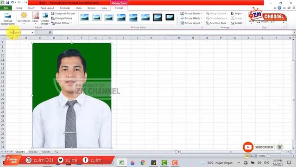Screen dimensions: 296x167
Task: Open the Size dialog launcher
Action: tap(284, 28)
